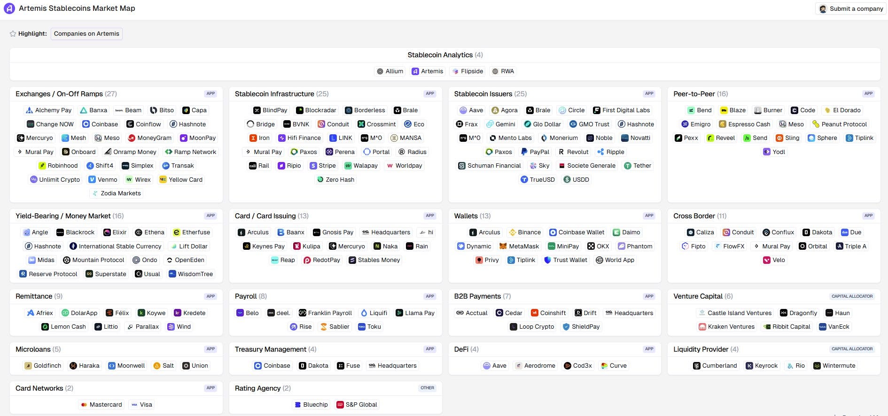Screen dimensions: 888x416
Task: Click the Goldfinch logo icon in Microloans
Action: coord(28,366)
